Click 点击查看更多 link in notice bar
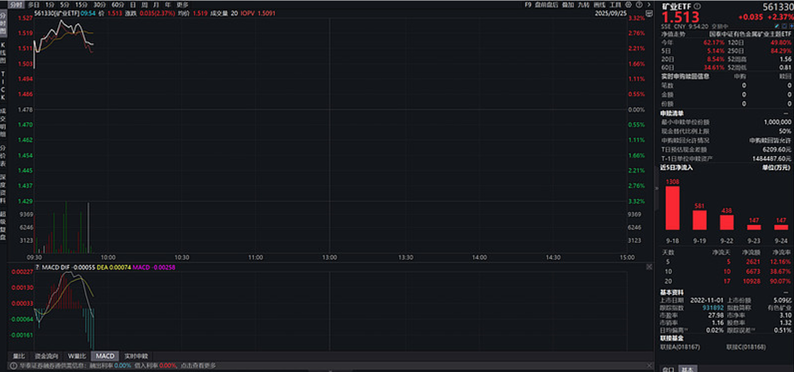The width and height of the screenshot is (794, 372). tap(198, 366)
